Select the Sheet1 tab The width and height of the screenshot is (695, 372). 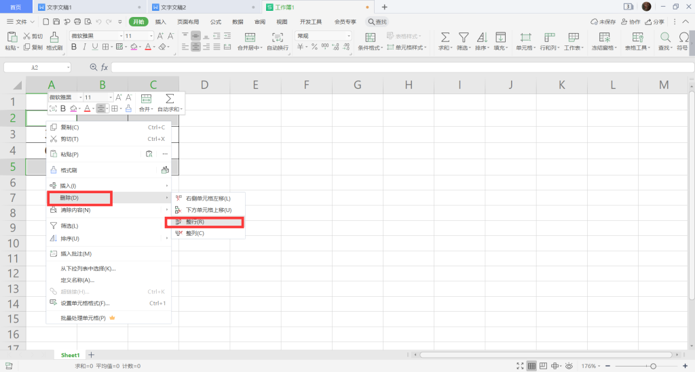(x=70, y=355)
